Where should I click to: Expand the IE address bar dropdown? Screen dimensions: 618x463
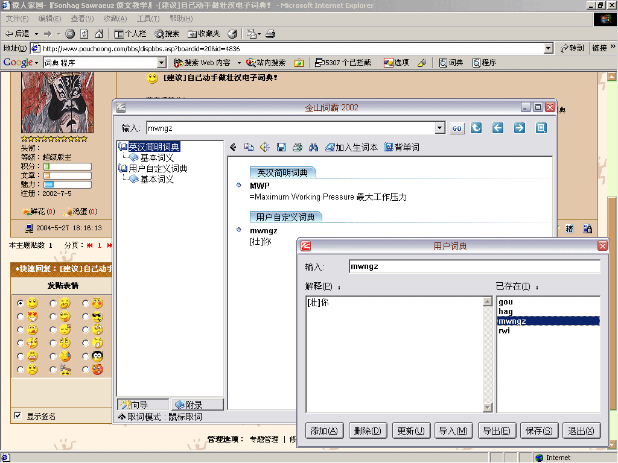548,48
